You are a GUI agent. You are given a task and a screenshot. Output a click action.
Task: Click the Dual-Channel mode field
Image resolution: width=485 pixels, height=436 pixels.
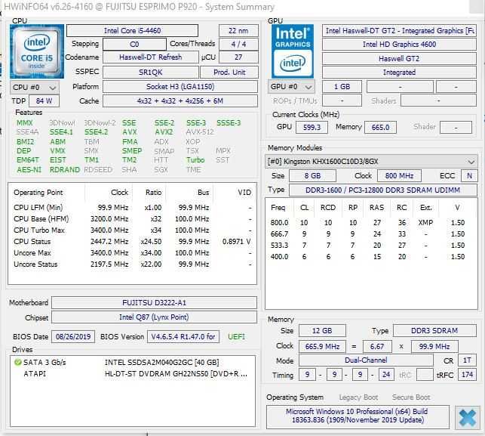[366, 360]
